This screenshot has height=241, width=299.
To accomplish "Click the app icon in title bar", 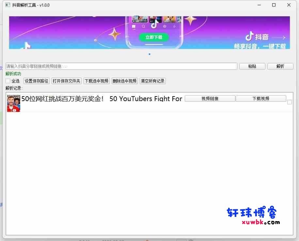I will click(8, 5).
